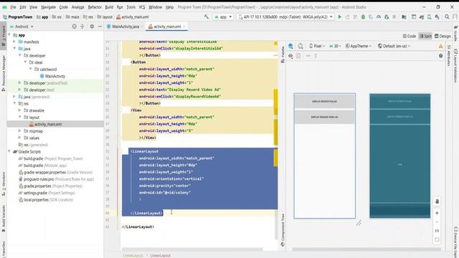
Task: Open the layout editor help icon
Action: [x=440, y=56]
